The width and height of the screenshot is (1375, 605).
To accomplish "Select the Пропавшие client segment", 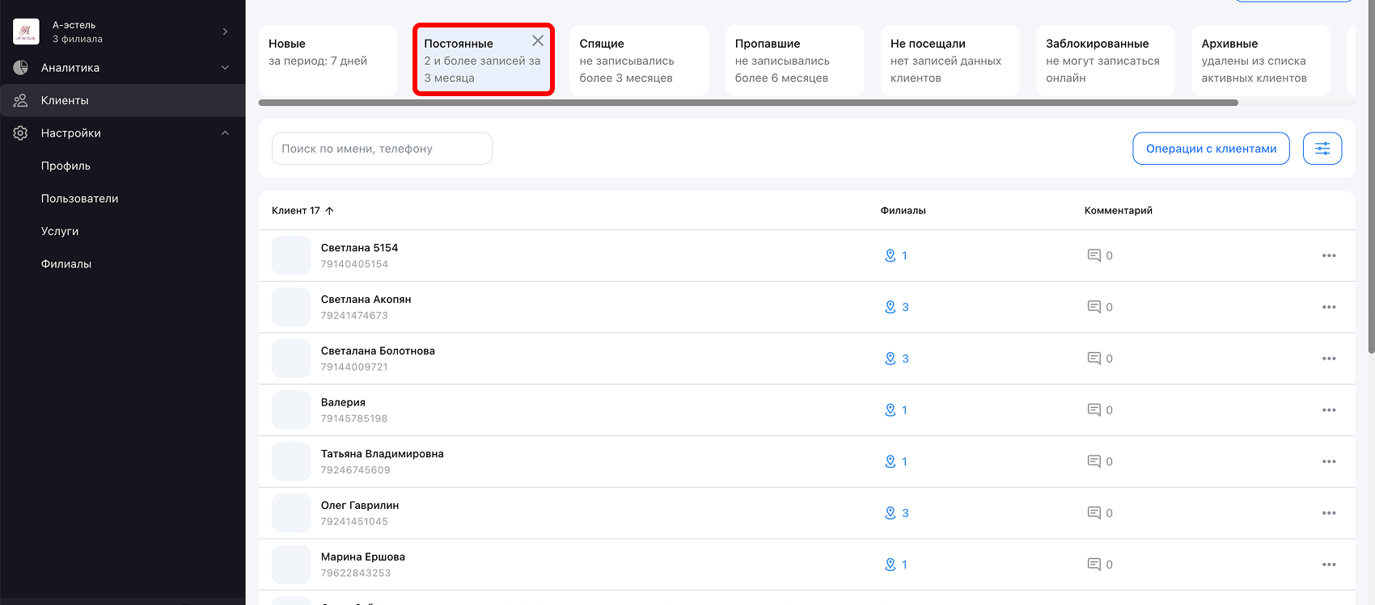I will (794, 61).
